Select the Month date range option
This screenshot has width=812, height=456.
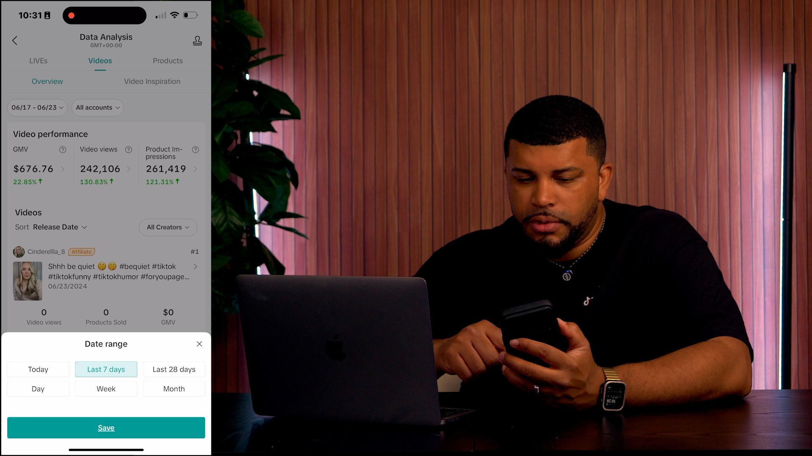(x=173, y=388)
